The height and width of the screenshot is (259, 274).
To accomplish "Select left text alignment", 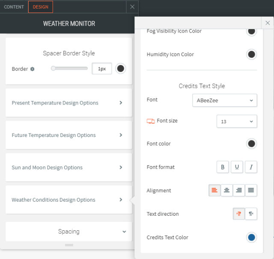I will coord(214,191).
